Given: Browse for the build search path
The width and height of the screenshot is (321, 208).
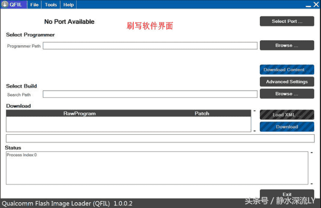Looking at the screenshot, I should [x=287, y=94].
